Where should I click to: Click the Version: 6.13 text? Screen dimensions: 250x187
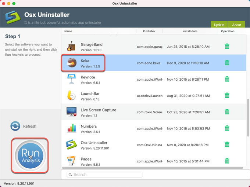(90, 99)
